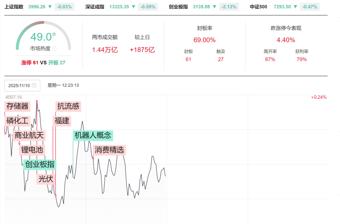Image resolution: width=340 pixels, height=224 pixels.
Task: Open the 抗流感 chart tag
Action: tap(68, 106)
